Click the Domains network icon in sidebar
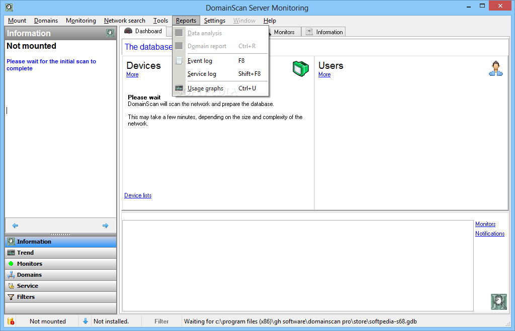Screen dimensions: 515x331 click(x=11, y=275)
